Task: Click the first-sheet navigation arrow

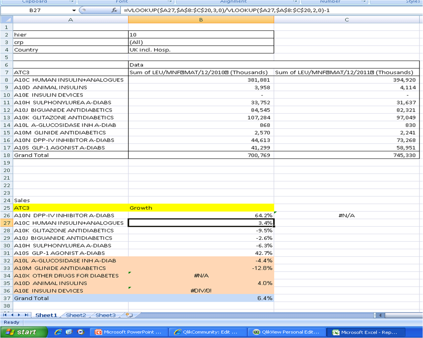Action: [x=5, y=315]
